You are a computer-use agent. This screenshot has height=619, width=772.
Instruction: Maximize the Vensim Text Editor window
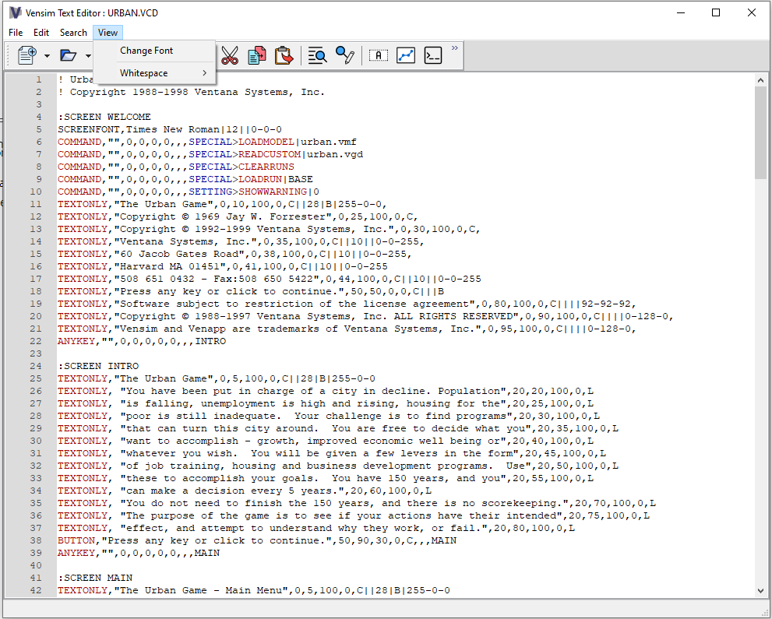pyautogui.click(x=717, y=12)
